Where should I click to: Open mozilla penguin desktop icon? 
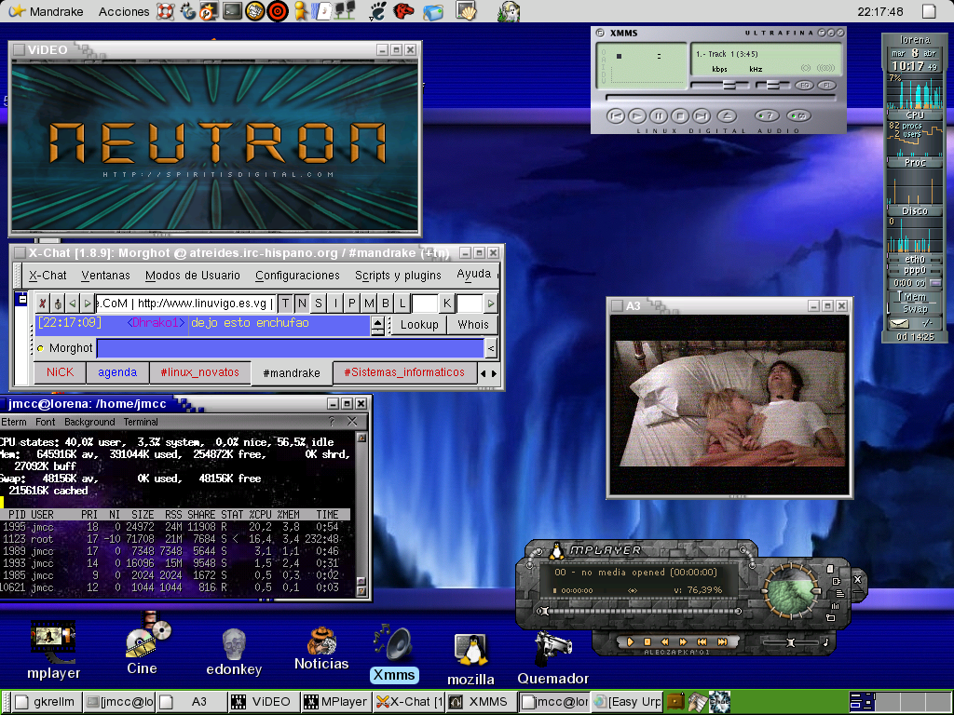[x=470, y=660]
